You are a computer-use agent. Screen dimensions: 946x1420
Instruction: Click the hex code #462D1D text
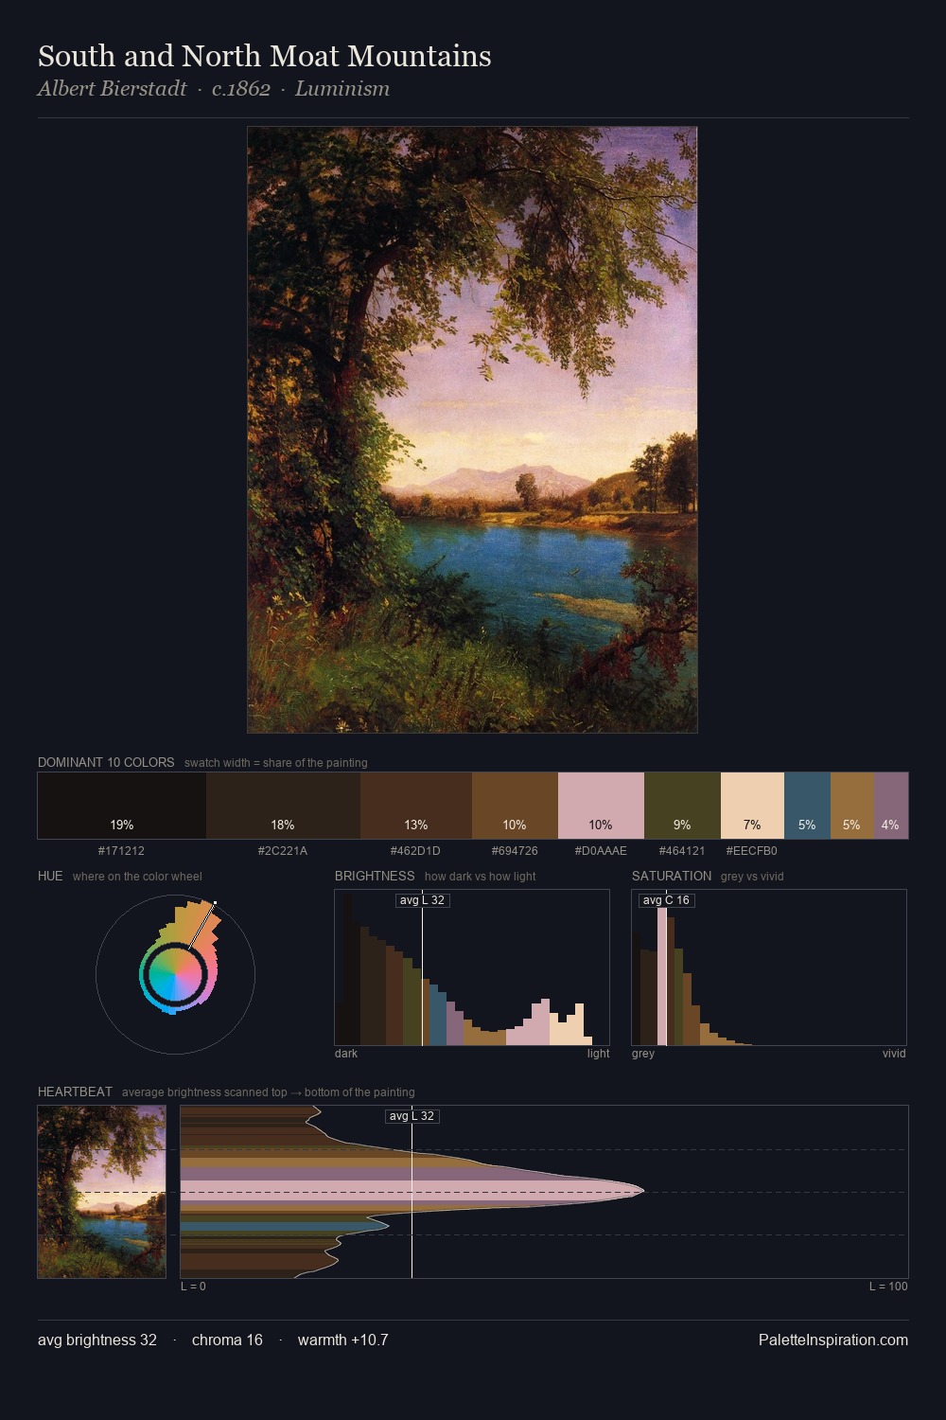(x=415, y=851)
